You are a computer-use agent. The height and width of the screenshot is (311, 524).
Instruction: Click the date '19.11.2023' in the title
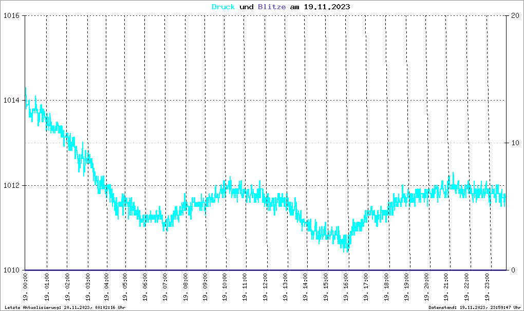327,7
